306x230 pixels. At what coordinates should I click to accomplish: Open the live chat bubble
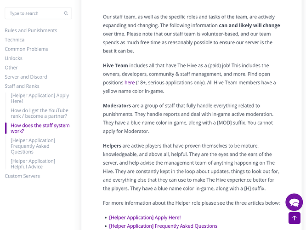(294, 202)
